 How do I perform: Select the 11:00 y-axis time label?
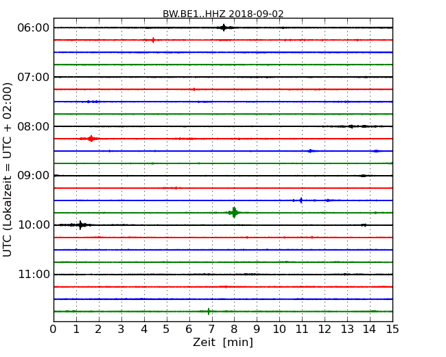coord(34,275)
